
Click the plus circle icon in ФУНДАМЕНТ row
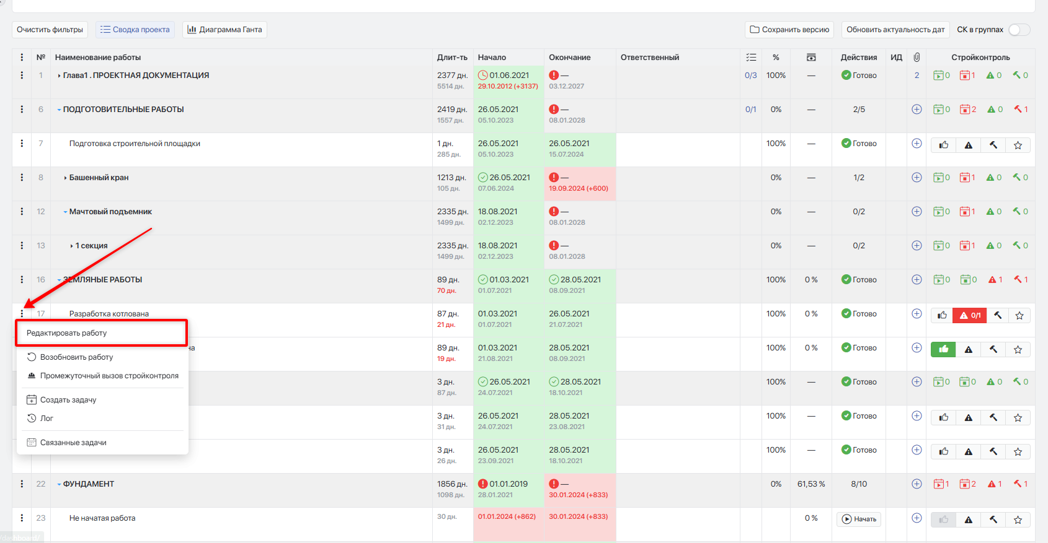pyautogui.click(x=917, y=484)
